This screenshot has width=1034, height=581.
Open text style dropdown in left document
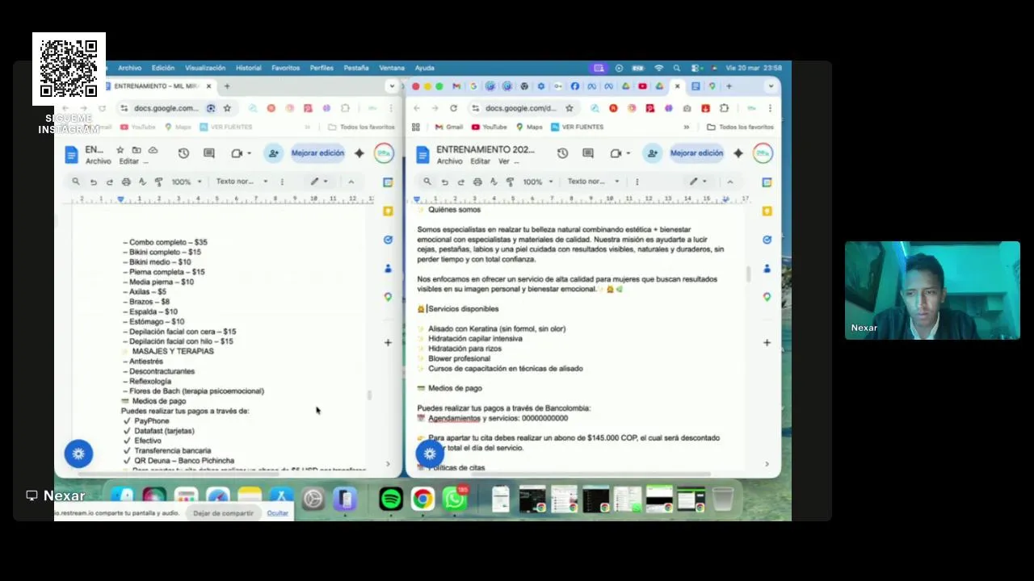(x=242, y=182)
